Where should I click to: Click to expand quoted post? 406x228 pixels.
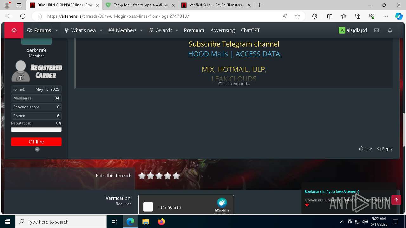[234, 84]
